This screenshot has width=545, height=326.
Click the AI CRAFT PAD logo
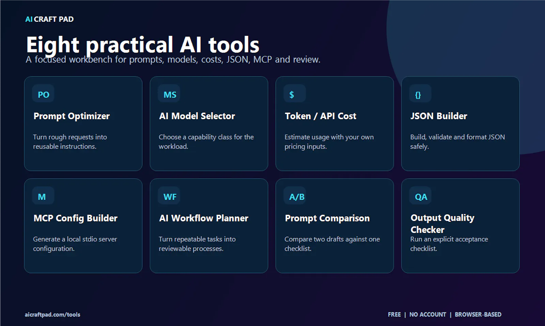[x=49, y=19]
